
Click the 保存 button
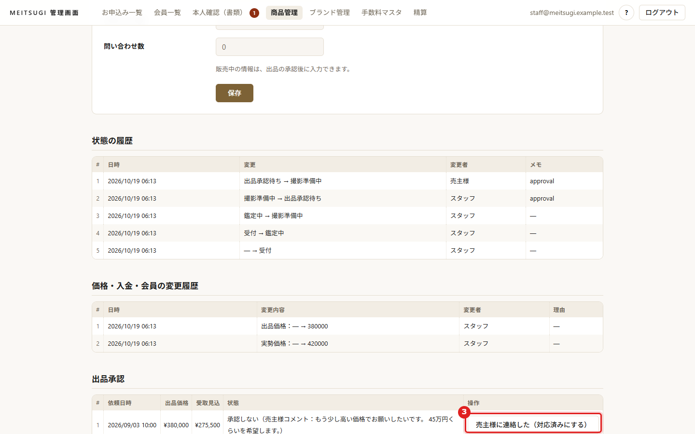click(x=235, y=93)
